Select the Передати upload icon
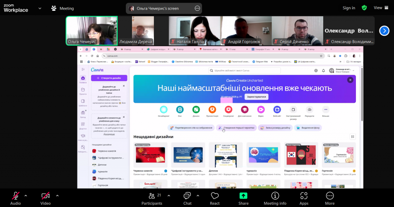Viewport: 394px width, 207px height. point(309,110)
